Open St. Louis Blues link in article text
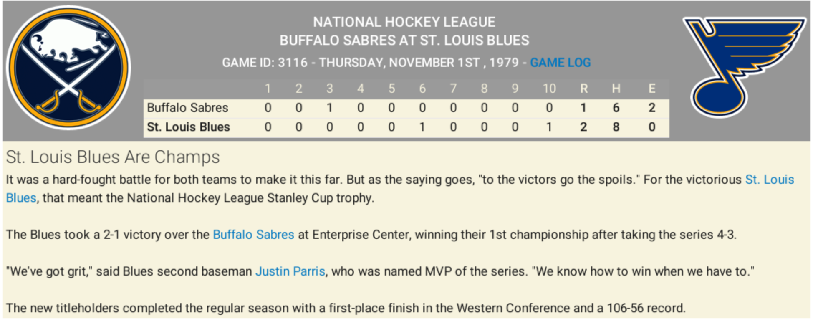The image size is (813, 319). click(769, 180)
